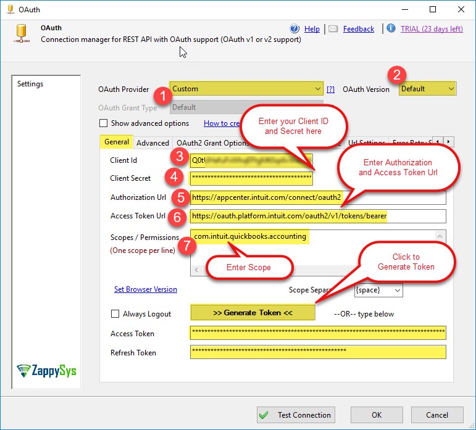Click the blue Help question mark icon
Screen dimensions: 476x430
pyautogui.click(x=294, y=29)
